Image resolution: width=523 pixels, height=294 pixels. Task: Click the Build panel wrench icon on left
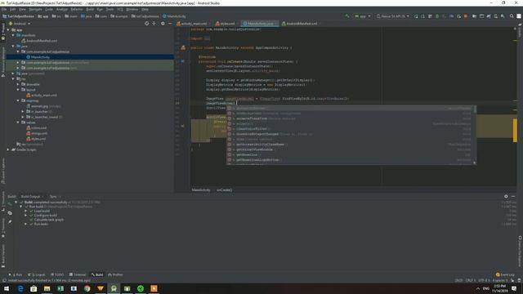tap(10, 203)
